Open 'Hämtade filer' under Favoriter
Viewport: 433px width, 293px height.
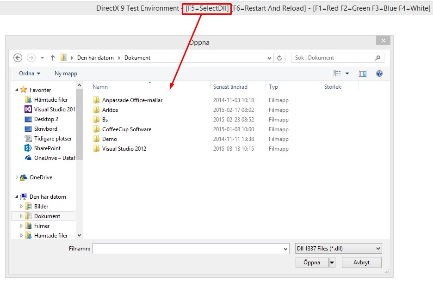coord(51,100)
